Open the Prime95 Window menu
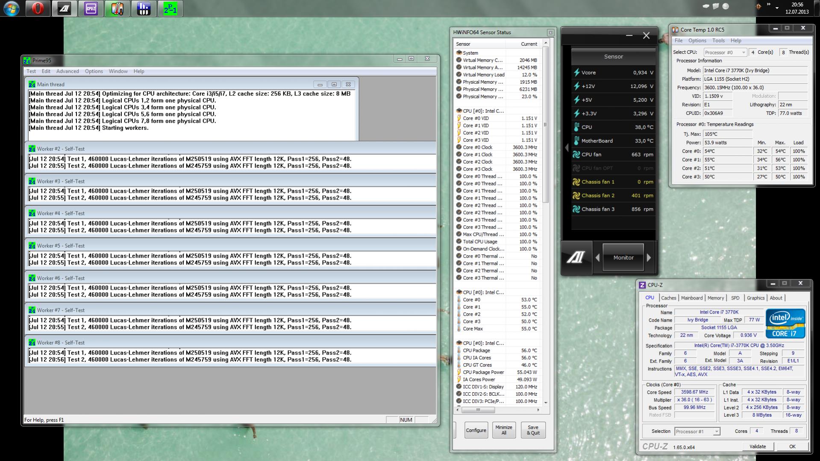The image size is (820, 461). [118, 71]
